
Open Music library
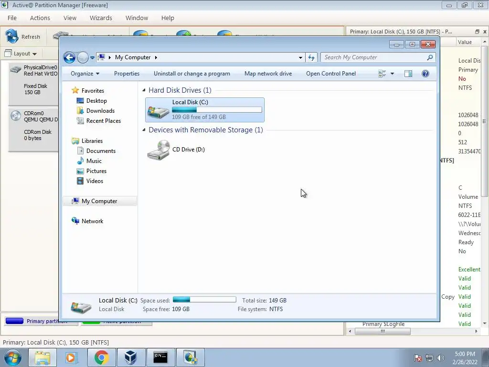click(94, 161)
